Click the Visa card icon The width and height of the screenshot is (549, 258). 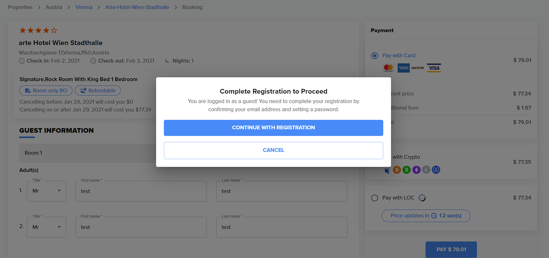point(434,68)
